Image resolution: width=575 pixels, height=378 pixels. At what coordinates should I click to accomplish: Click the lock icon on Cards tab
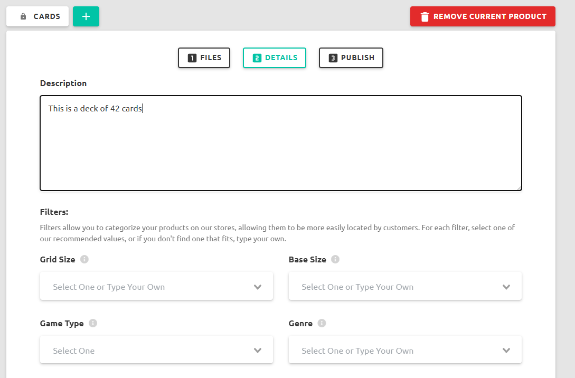[23, 16]
